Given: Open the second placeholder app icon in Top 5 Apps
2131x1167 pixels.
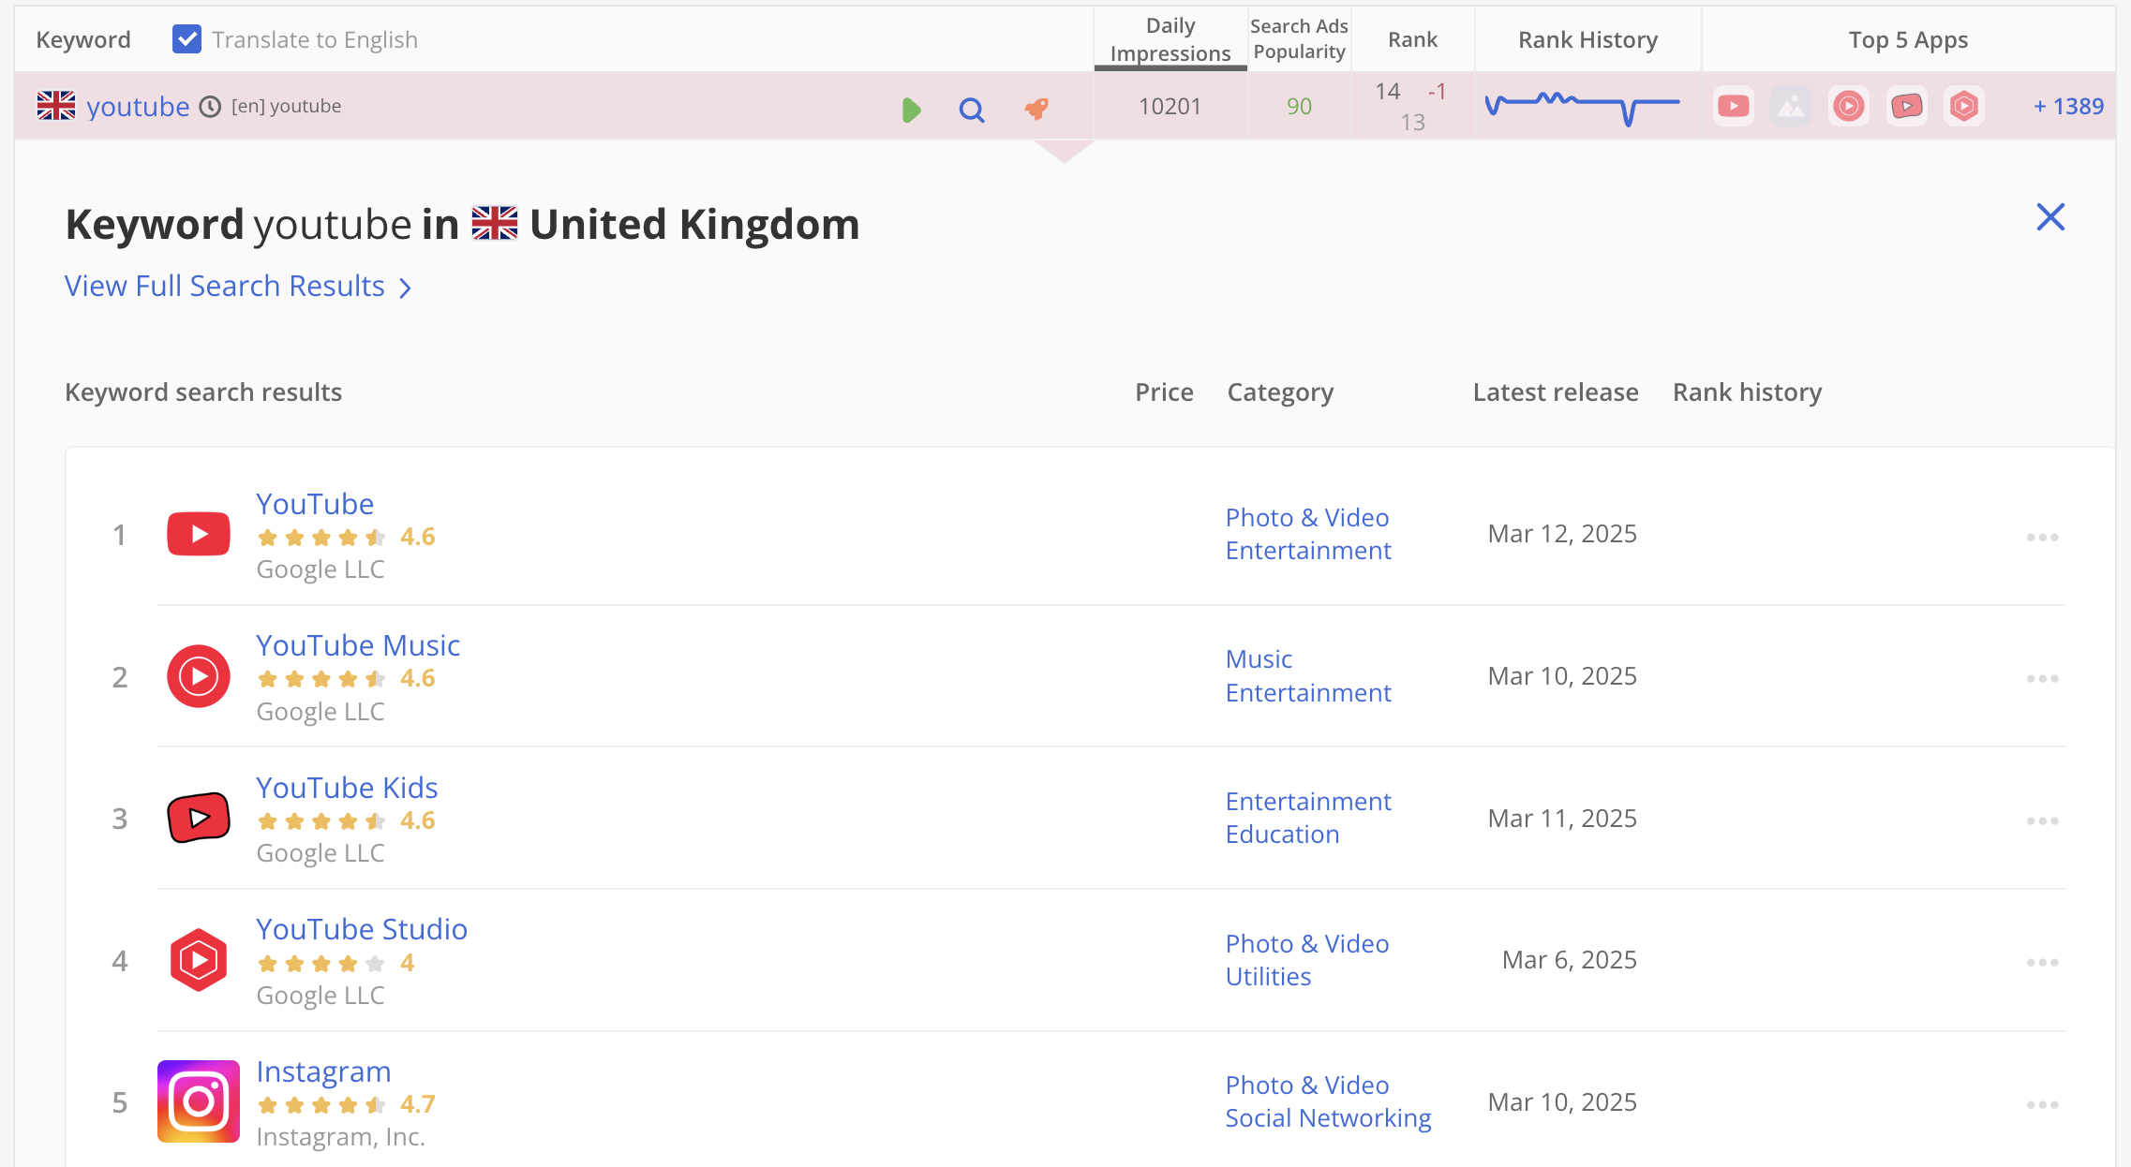Looking at the screenshot, I should (x=1791, y=106).
